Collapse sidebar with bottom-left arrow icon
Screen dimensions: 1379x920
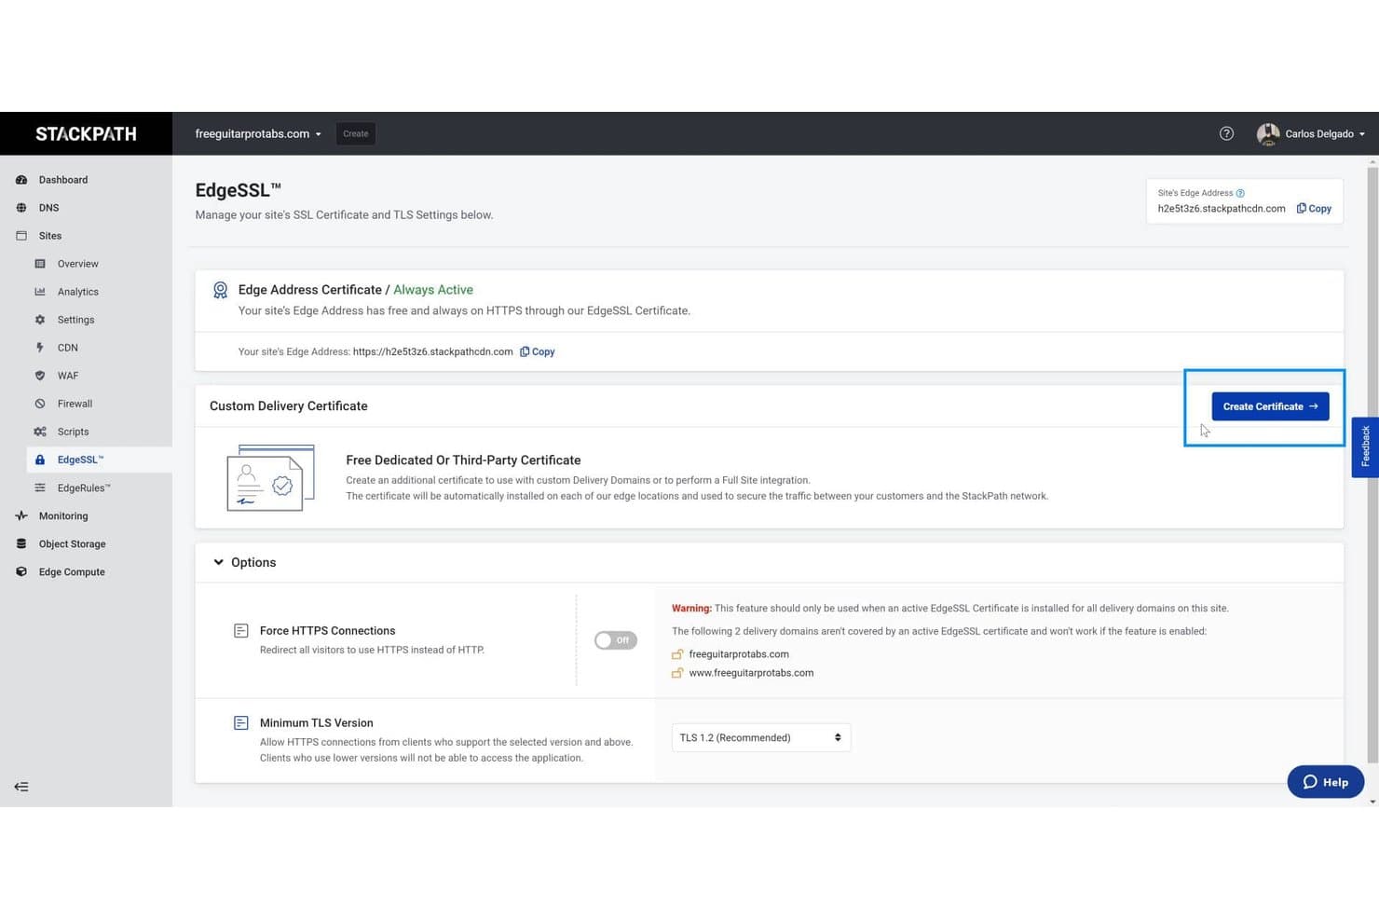coord(21,787)
